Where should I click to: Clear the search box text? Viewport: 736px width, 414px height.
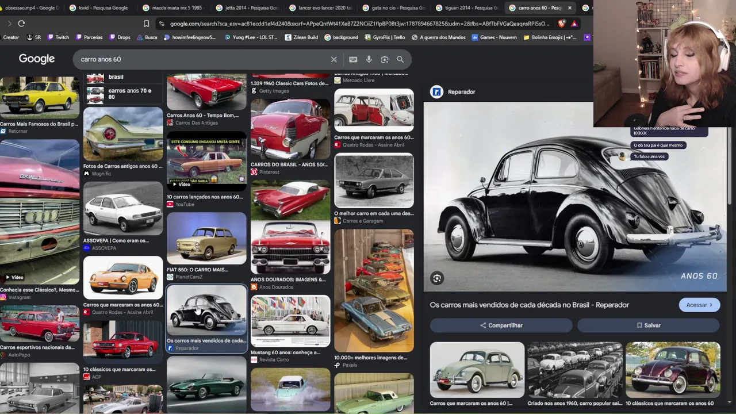pyautogui.click(x=333, y=59)
